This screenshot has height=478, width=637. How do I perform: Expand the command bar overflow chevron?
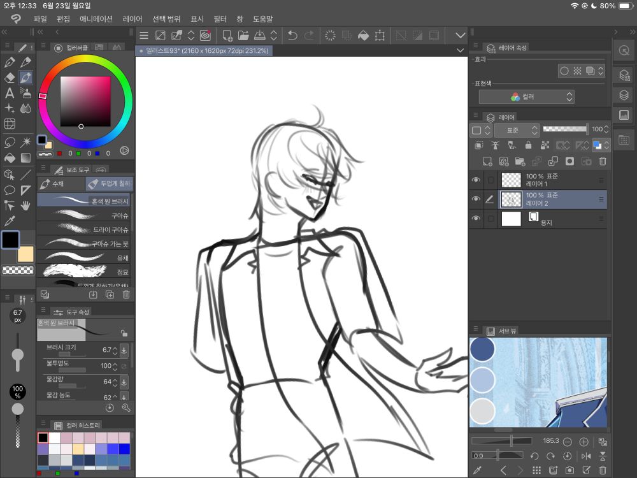pyautogui.click(x=461, y=35)
